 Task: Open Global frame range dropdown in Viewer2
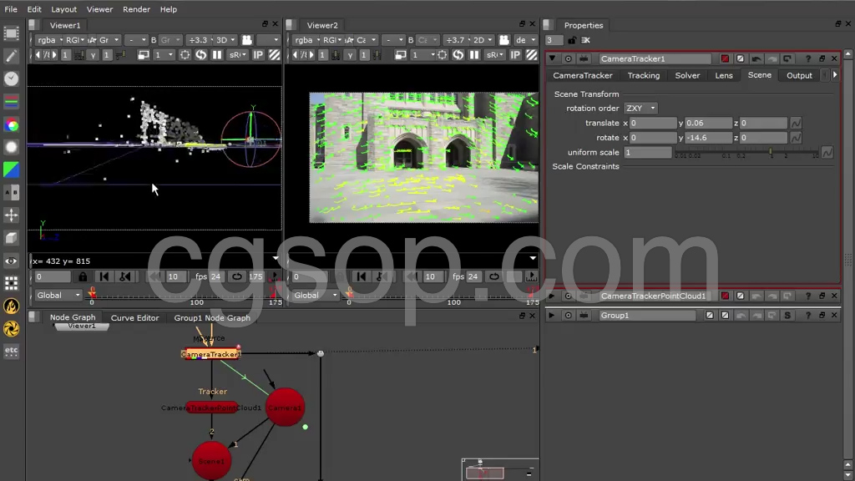[x=315, y=295]
